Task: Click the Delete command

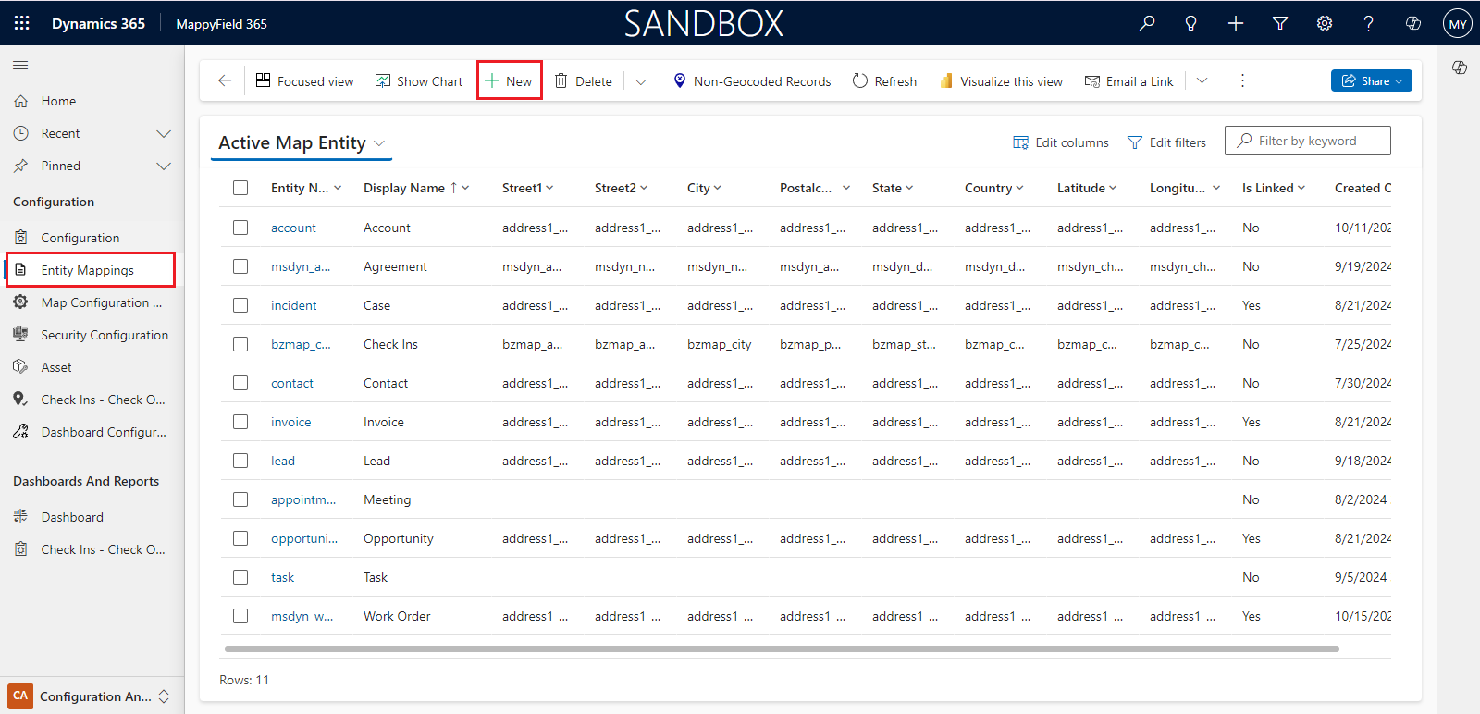Action: [x=584, y=81]
